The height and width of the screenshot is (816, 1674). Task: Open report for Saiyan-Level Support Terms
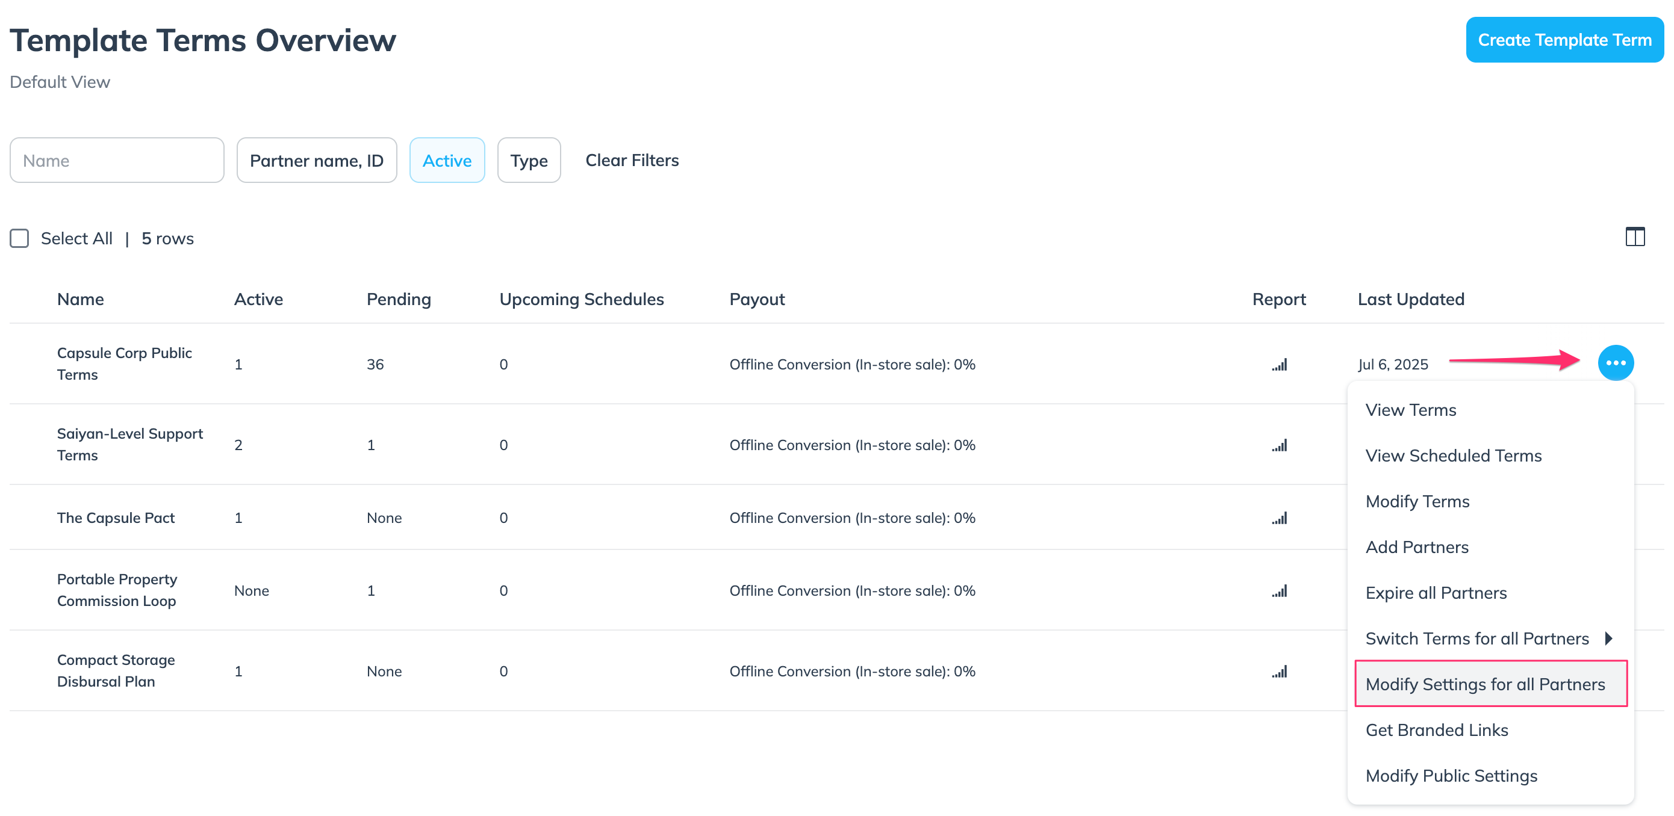(1279, 445)
